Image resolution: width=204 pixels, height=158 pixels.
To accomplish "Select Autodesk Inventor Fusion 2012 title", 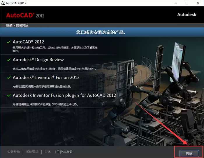I will click(x=46, y=78).
